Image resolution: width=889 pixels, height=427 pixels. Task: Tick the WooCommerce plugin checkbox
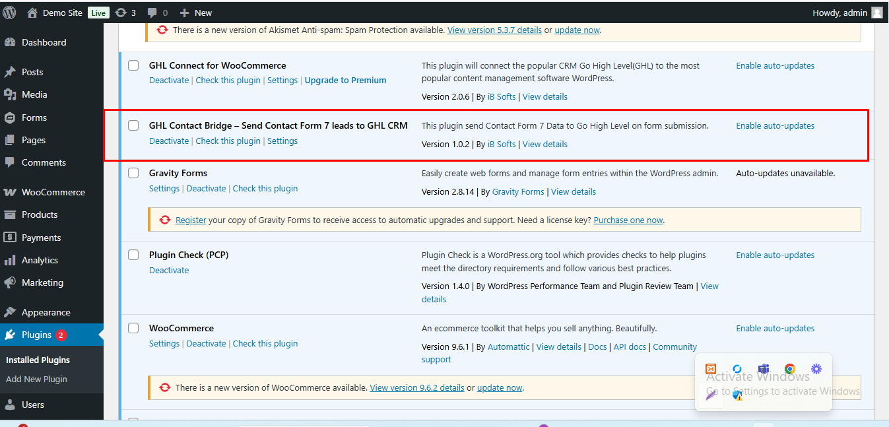coord(133,328)
